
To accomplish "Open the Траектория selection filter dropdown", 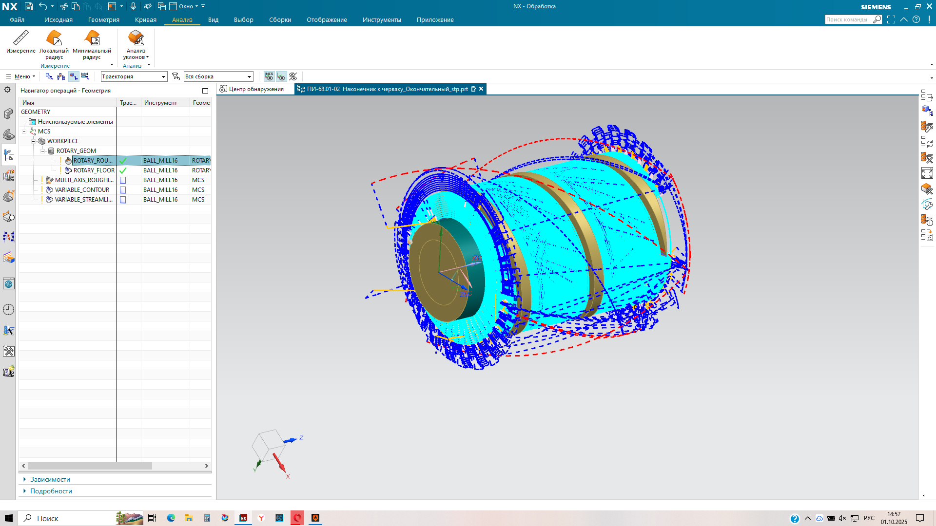I will [x=134, y=76].
